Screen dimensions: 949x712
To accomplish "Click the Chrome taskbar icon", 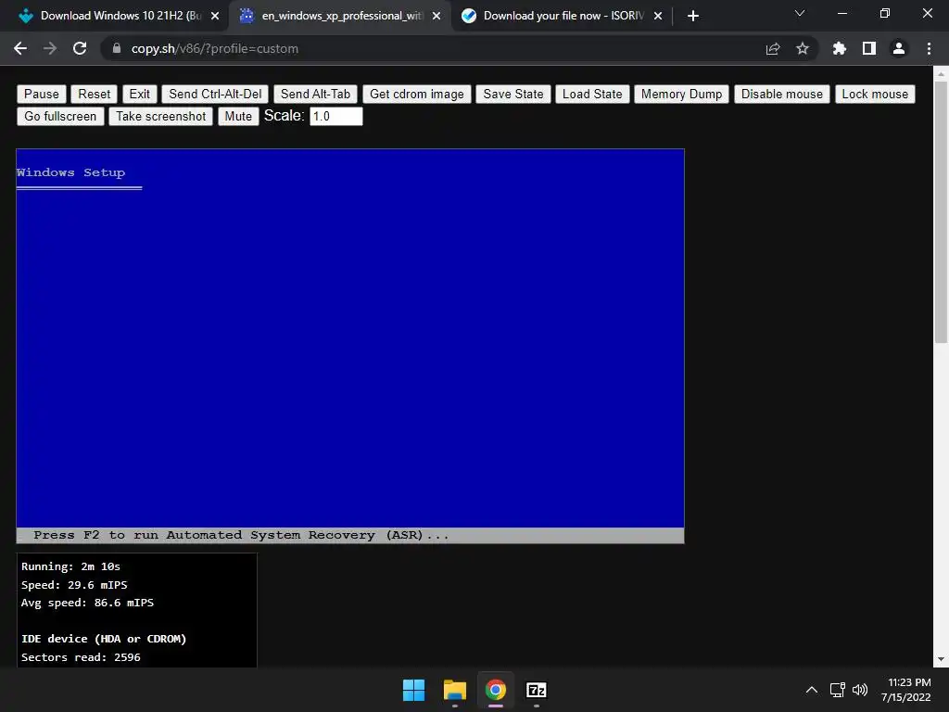I will pos(496,690).
